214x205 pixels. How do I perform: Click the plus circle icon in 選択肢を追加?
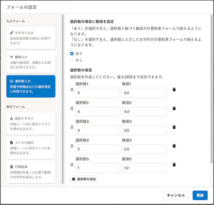coord(73,179)
